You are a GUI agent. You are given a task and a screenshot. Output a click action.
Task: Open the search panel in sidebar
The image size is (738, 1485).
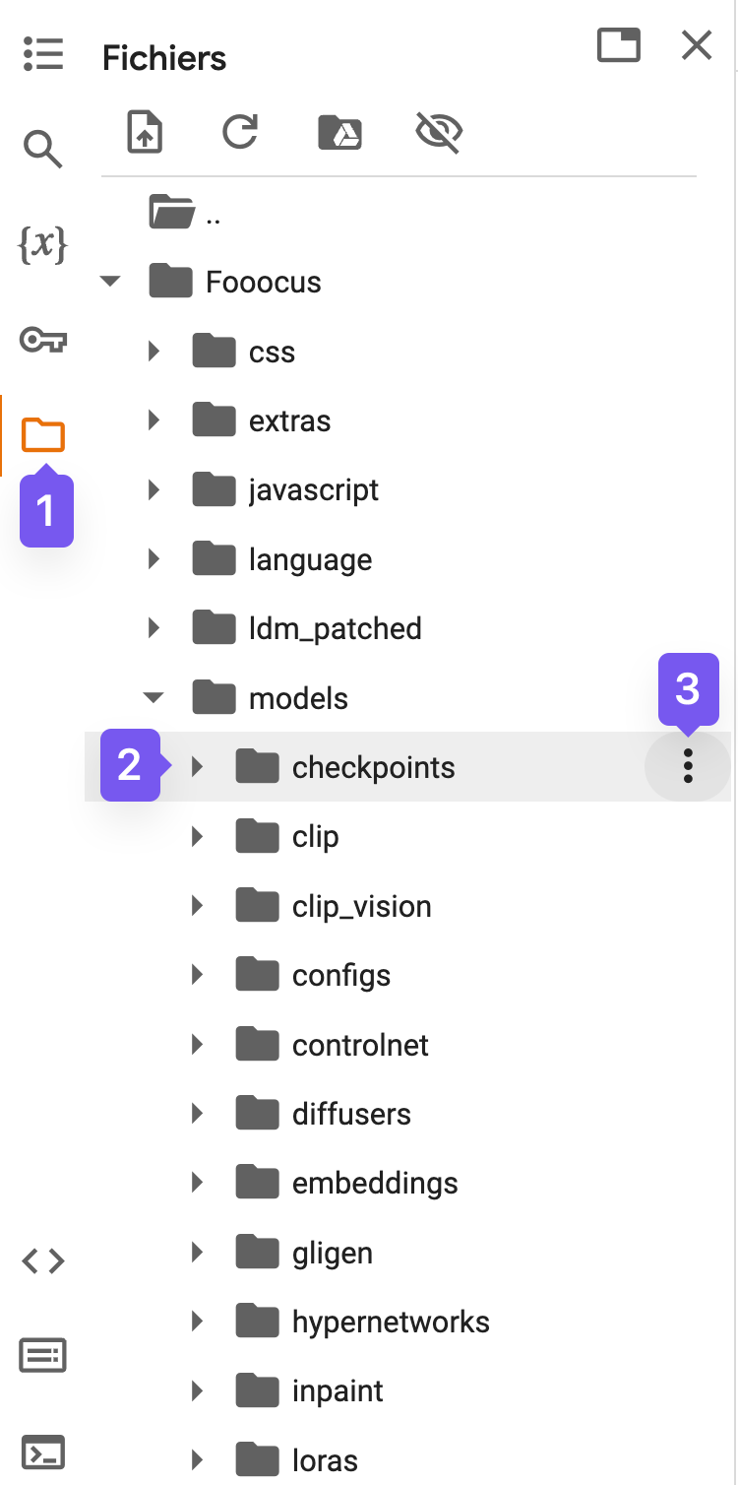tap(43, 150)
